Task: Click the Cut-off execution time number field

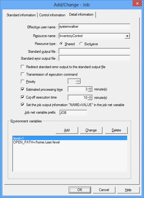Action: (x=78, y=98)
